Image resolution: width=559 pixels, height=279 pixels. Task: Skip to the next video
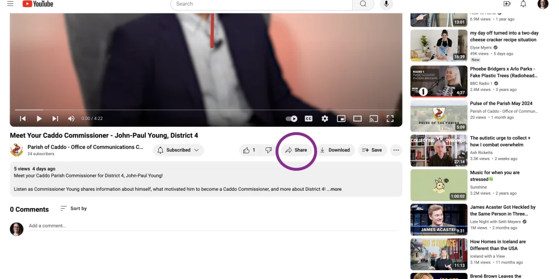click(55, 118)
